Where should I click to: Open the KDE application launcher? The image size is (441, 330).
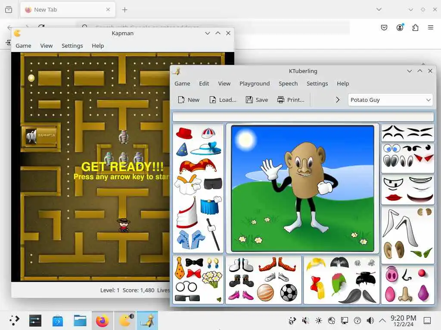tap(14, 320)
